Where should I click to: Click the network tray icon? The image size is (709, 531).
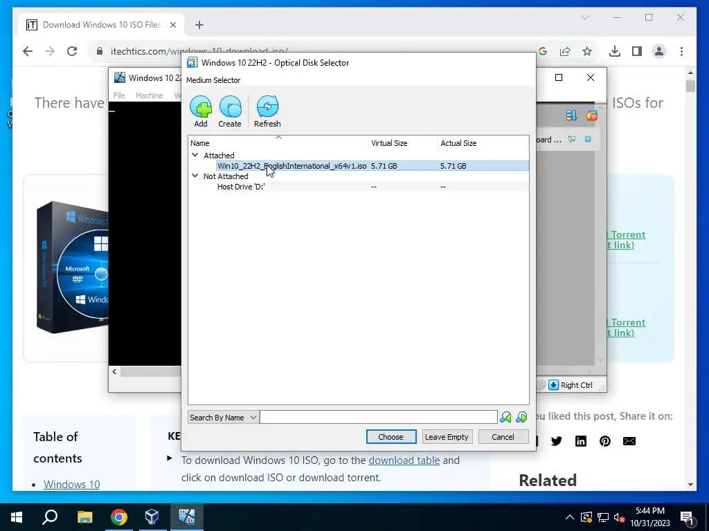tap(603, 517)
